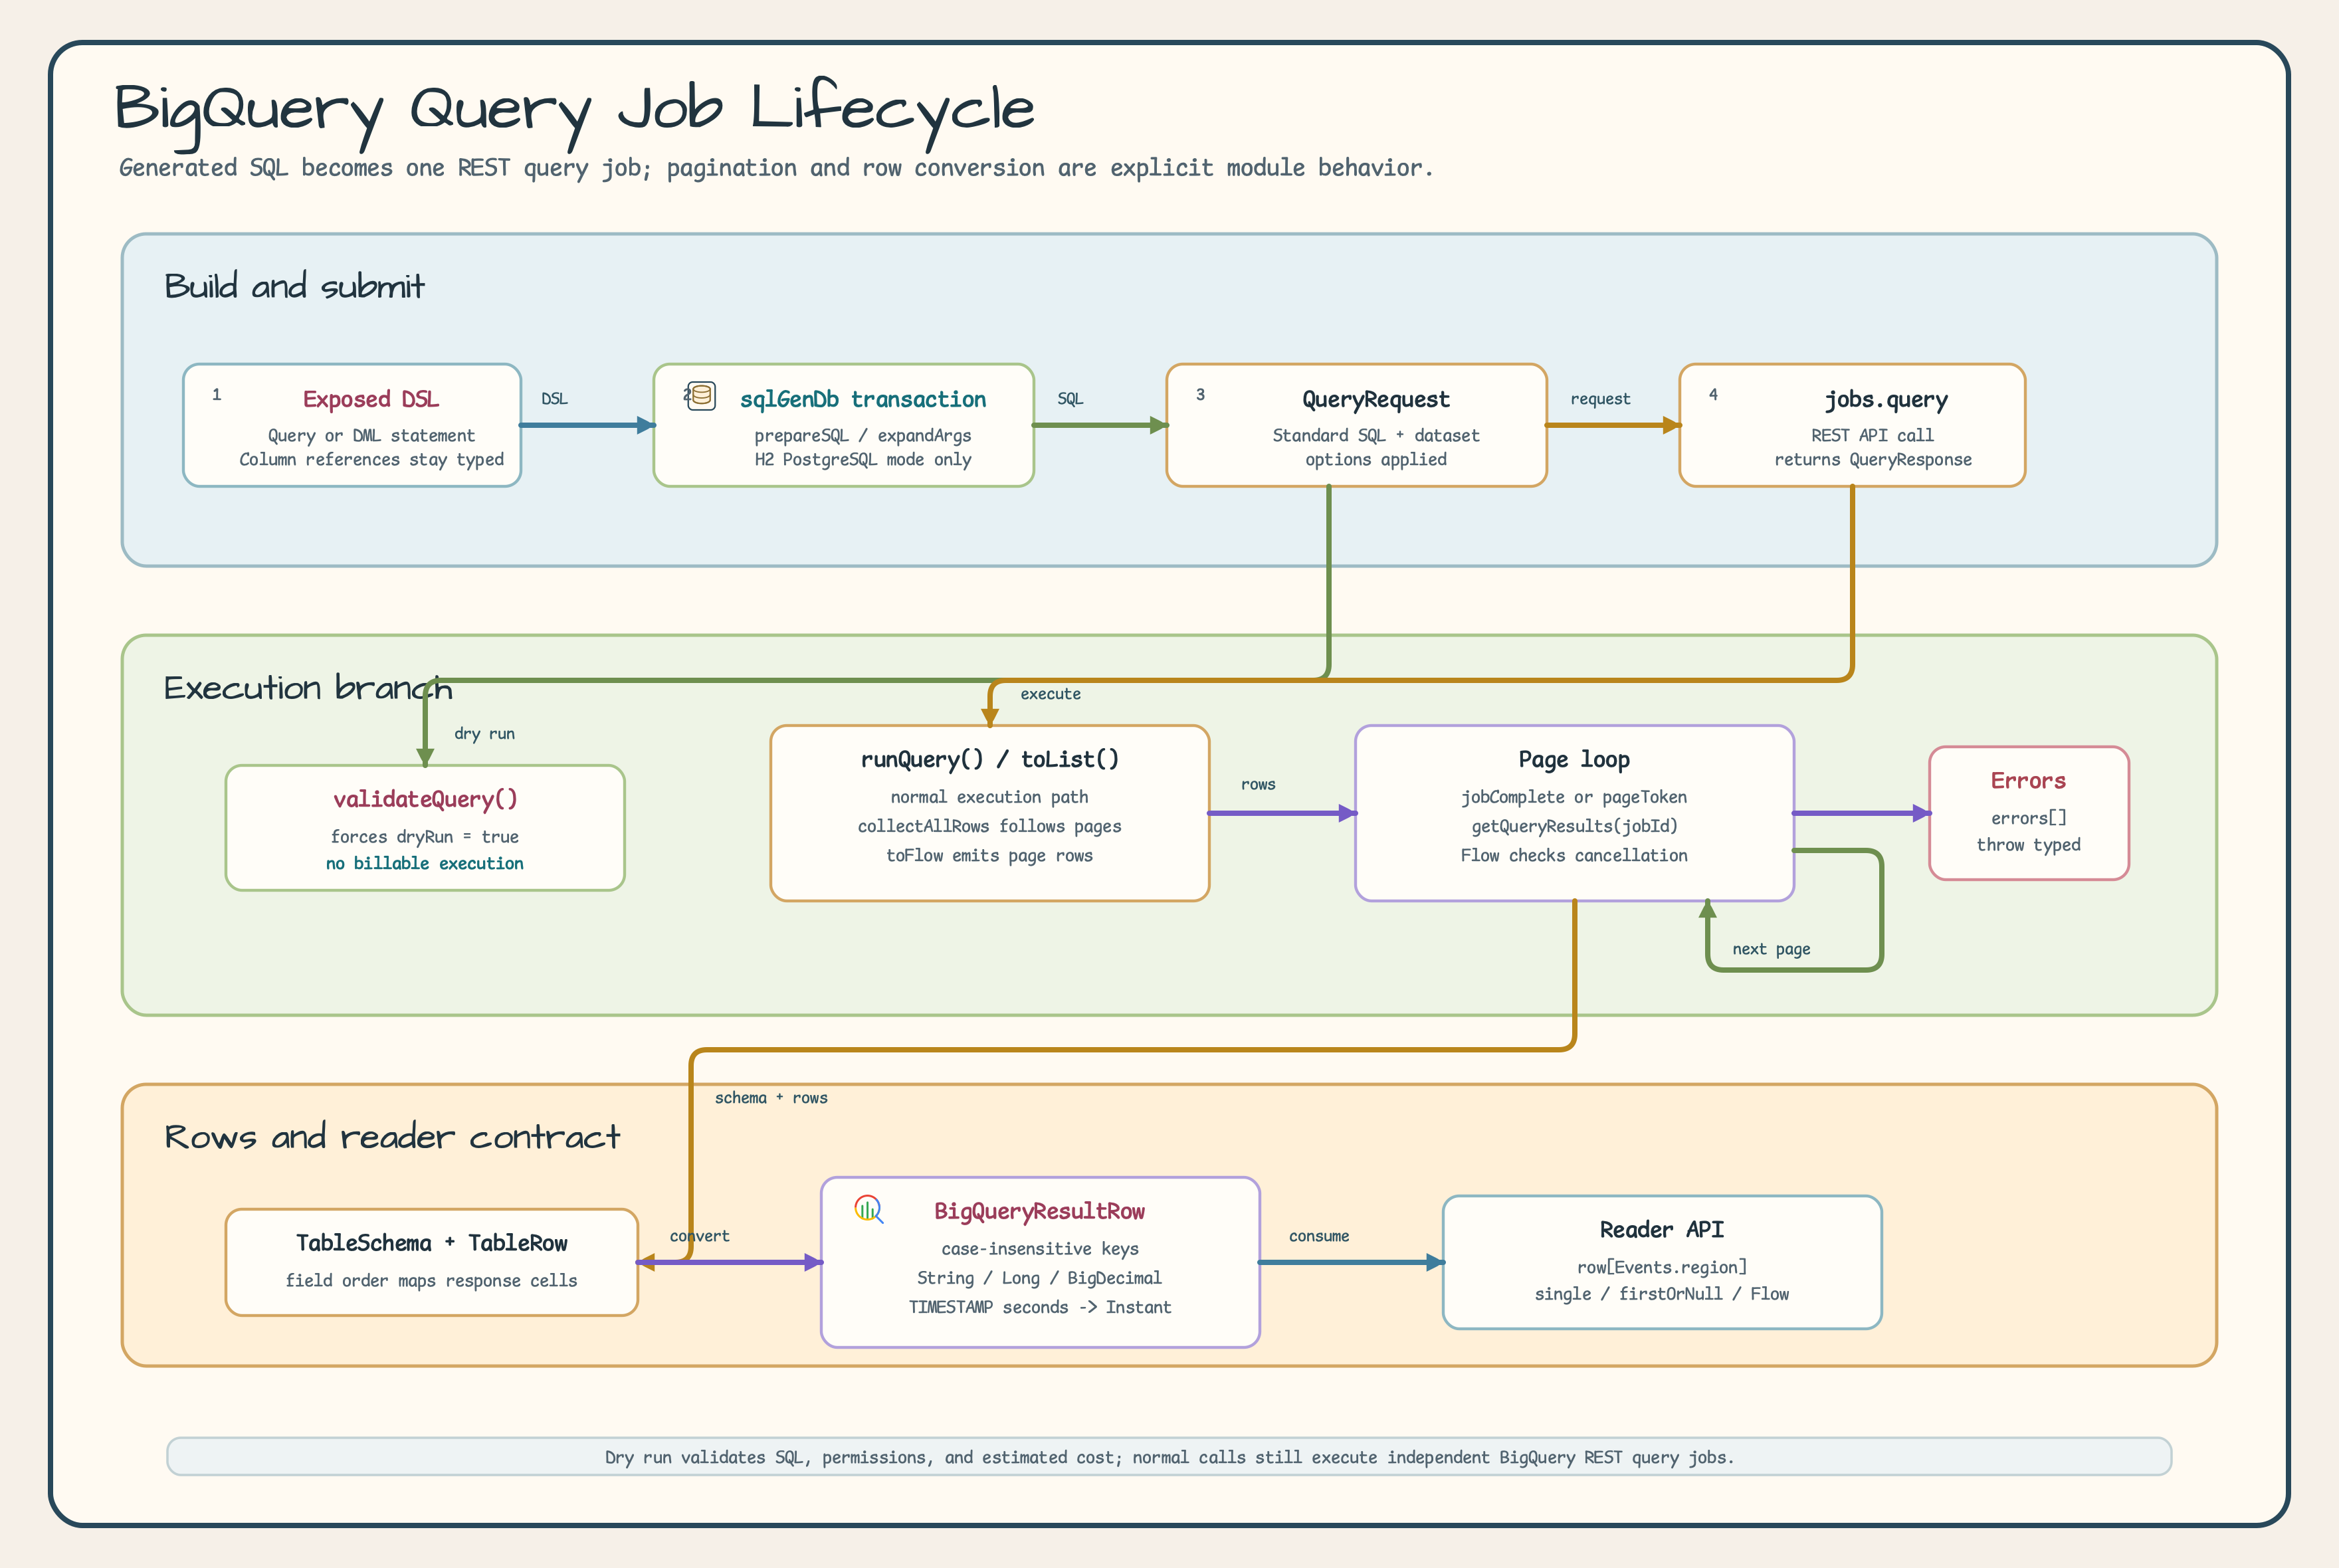
Task: Click 'errors[]' text in Errors node
Action: (x=2028, y=818)
